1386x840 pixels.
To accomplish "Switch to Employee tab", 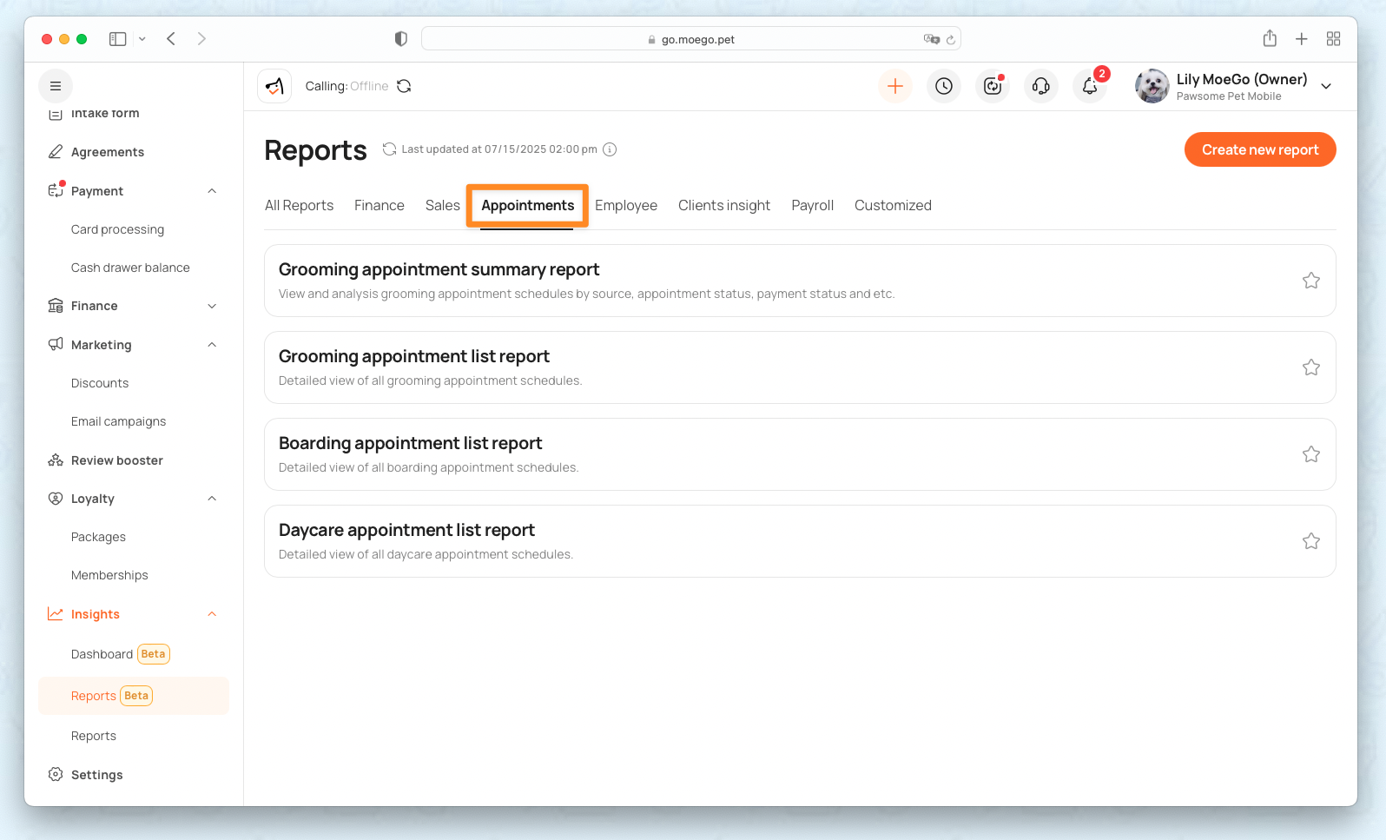I will tap(626, 205).
